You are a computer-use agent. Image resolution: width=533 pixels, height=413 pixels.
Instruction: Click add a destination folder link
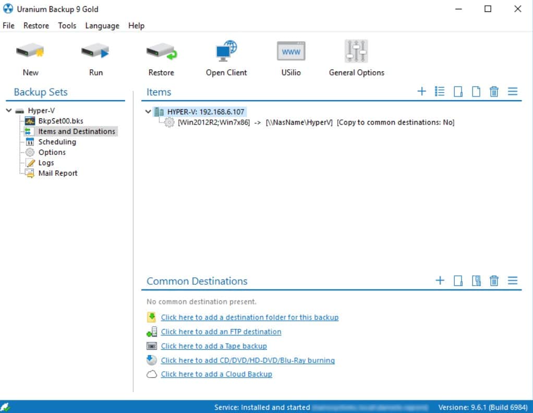[x=250, y=317]
